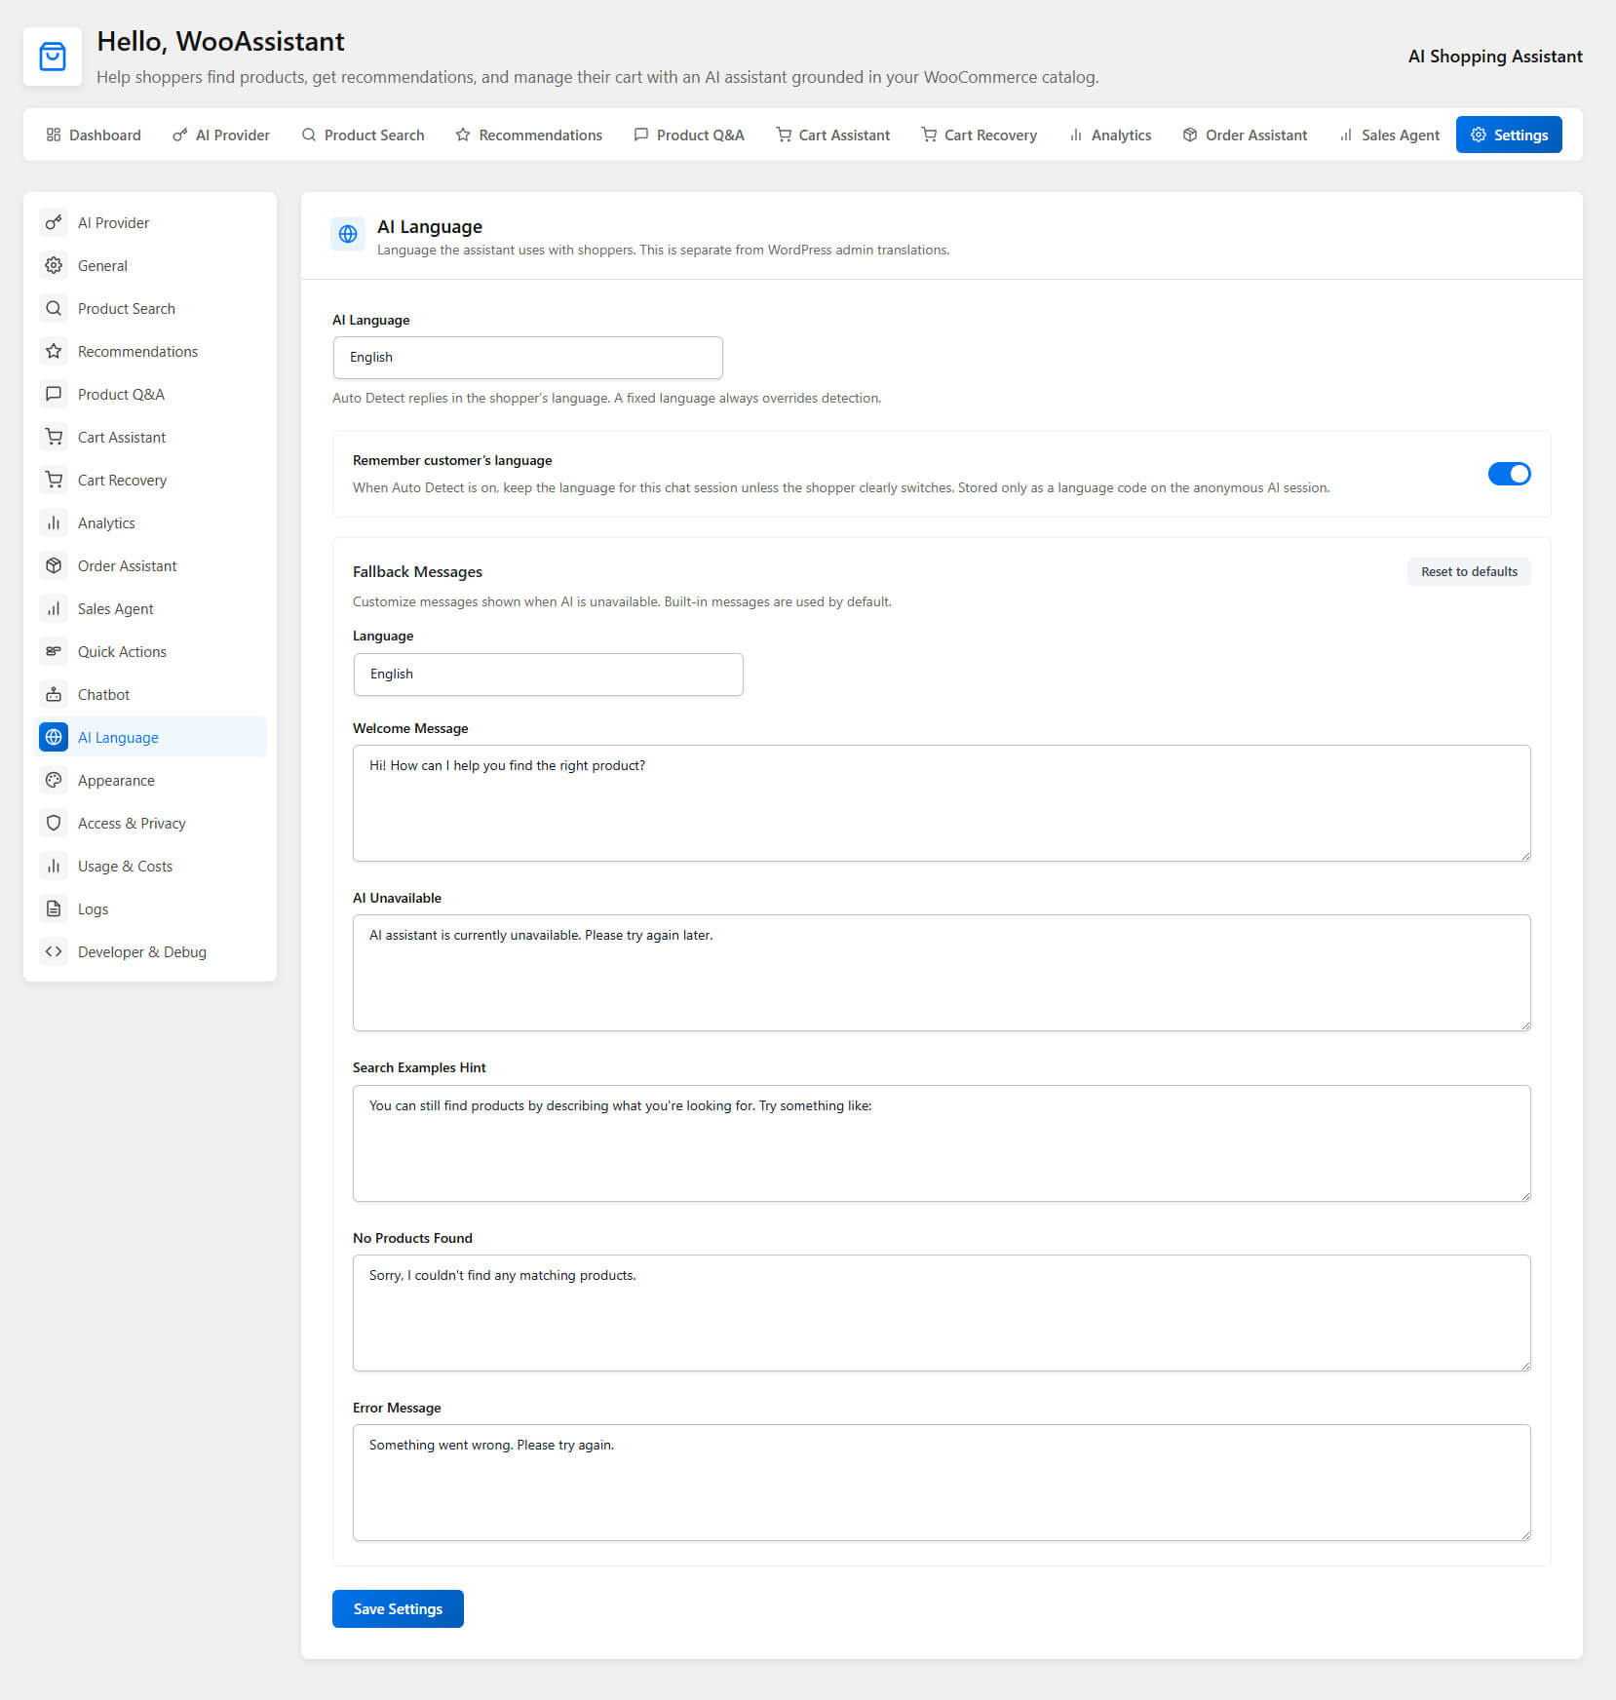Click the gear icon beside sidebar General
This screenshot has width=1616, height=1700.
coord(54,265)
